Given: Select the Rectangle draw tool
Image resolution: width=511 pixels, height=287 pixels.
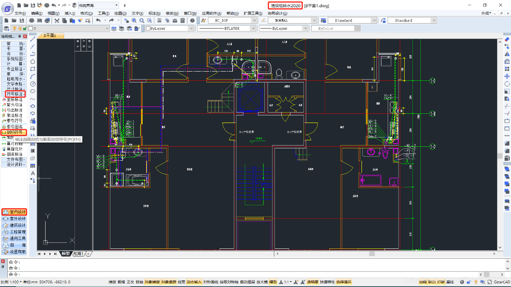Looking at the screenshot, I should point(33,69).
